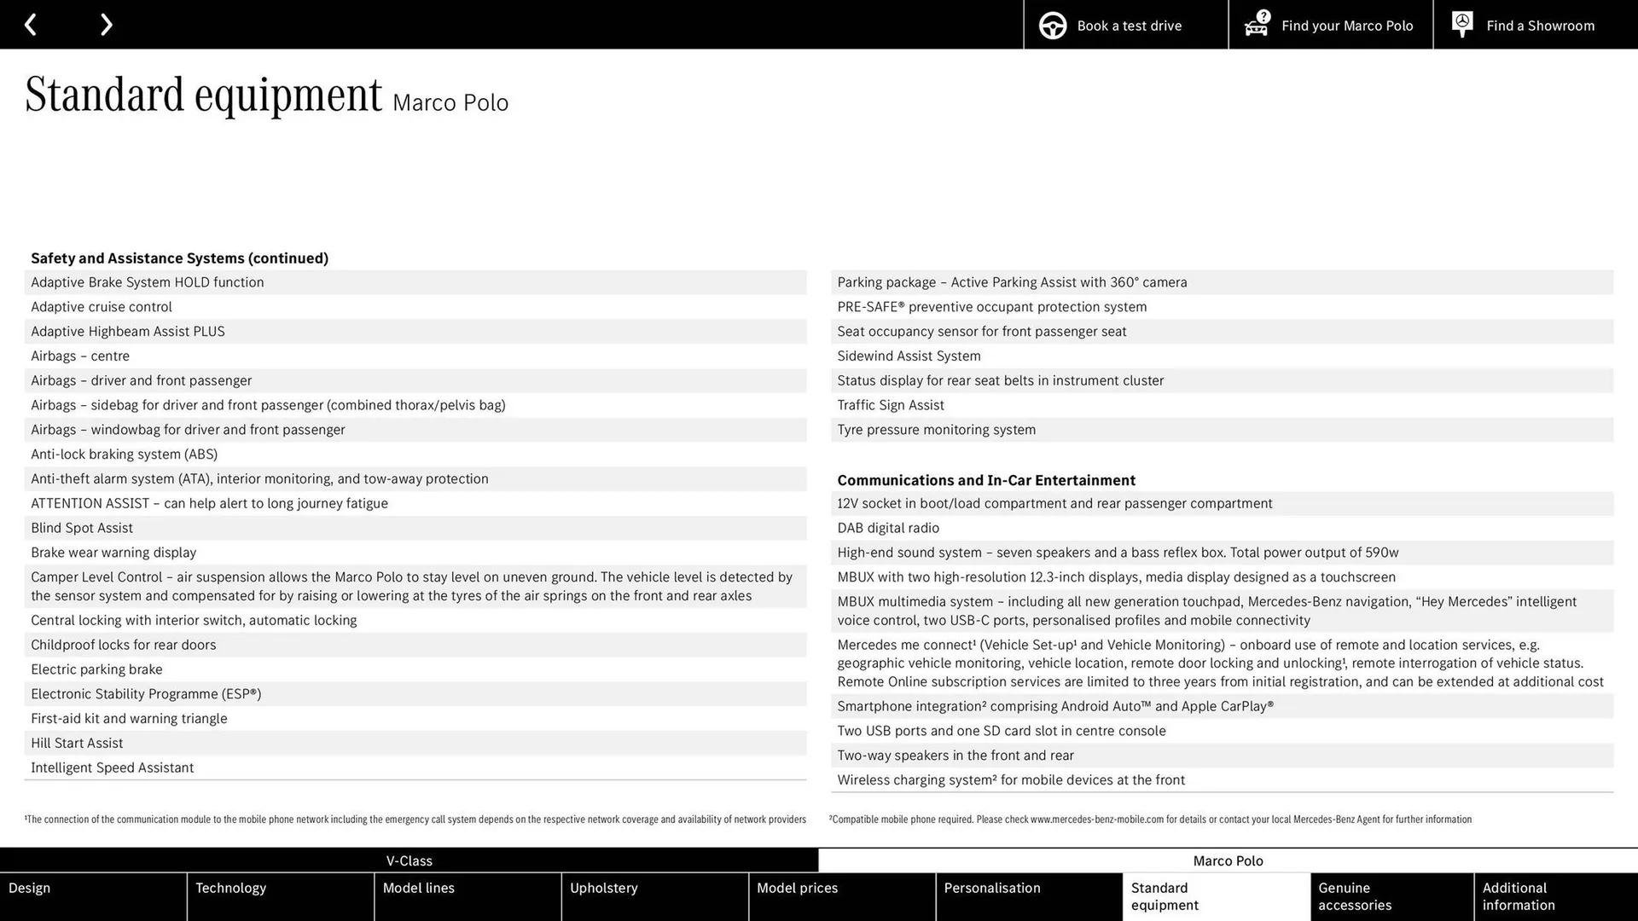Click the 'Additional information' tab at the bottom

pos(1556,896)
